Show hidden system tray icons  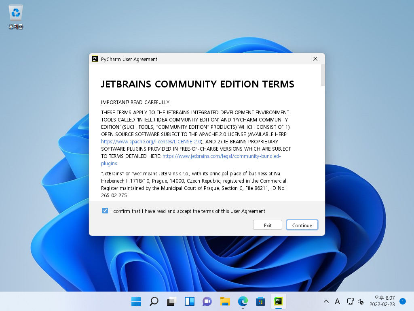coord(326,301)
